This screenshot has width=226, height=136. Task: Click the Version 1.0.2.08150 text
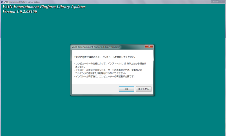point(20,12)
